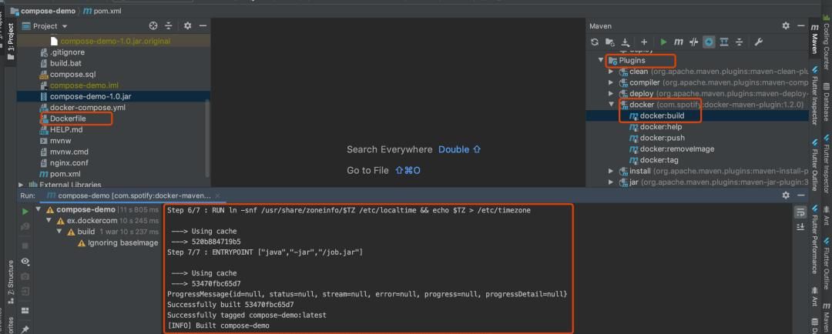
Task: Collapse all in Project panel
Action: click(x=169, y=25)
